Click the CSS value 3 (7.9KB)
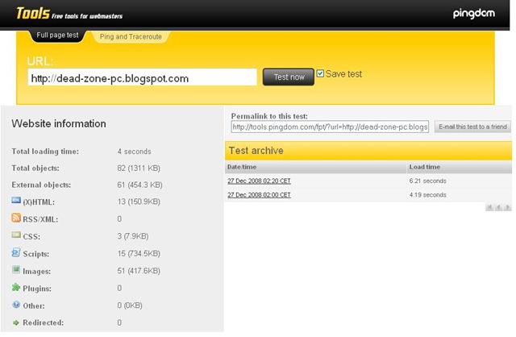This screenshot has width=516, height=337. click(x=133, y=236)
